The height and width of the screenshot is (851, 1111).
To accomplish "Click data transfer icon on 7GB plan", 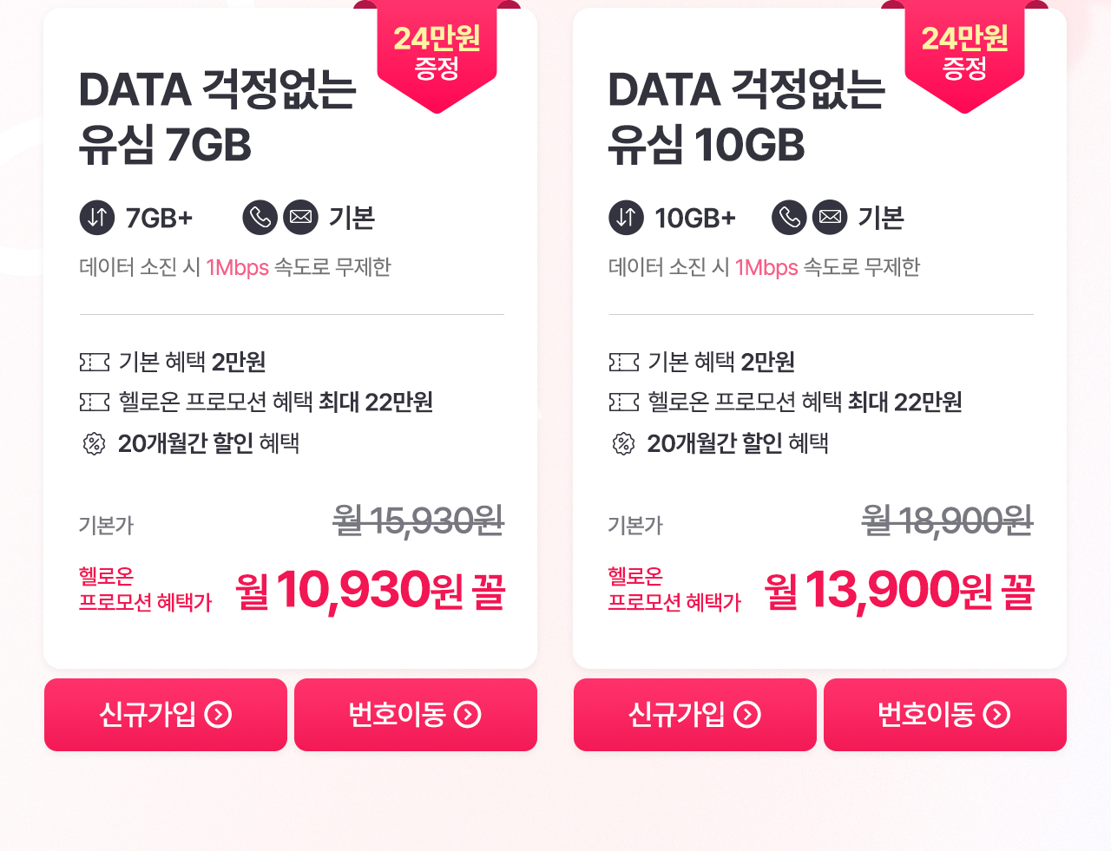I will (97, 217).
